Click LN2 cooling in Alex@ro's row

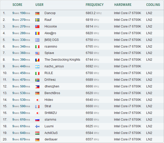click(x=149, y=33)
